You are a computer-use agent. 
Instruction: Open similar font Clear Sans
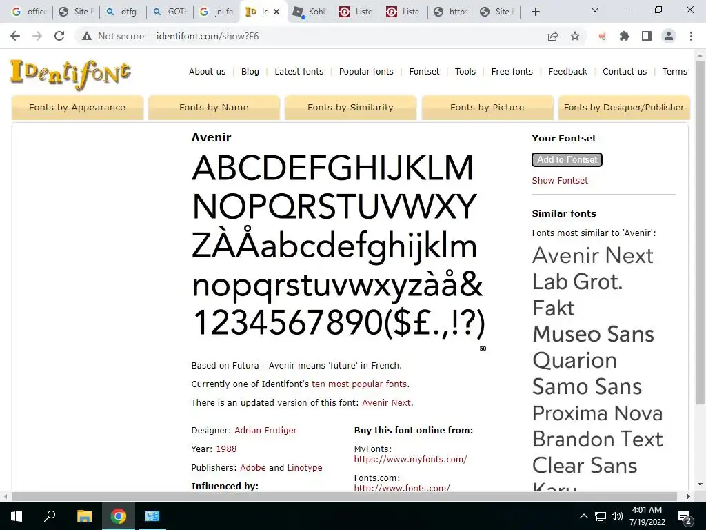point(585,465)
